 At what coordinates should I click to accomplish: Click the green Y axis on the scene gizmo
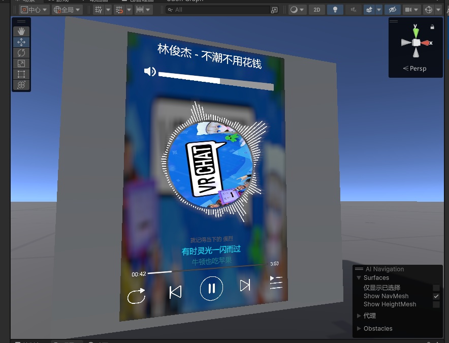point(415,32)
